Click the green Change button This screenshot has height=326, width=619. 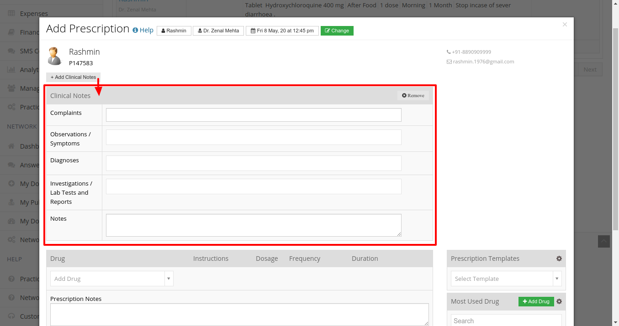(337, 31)
